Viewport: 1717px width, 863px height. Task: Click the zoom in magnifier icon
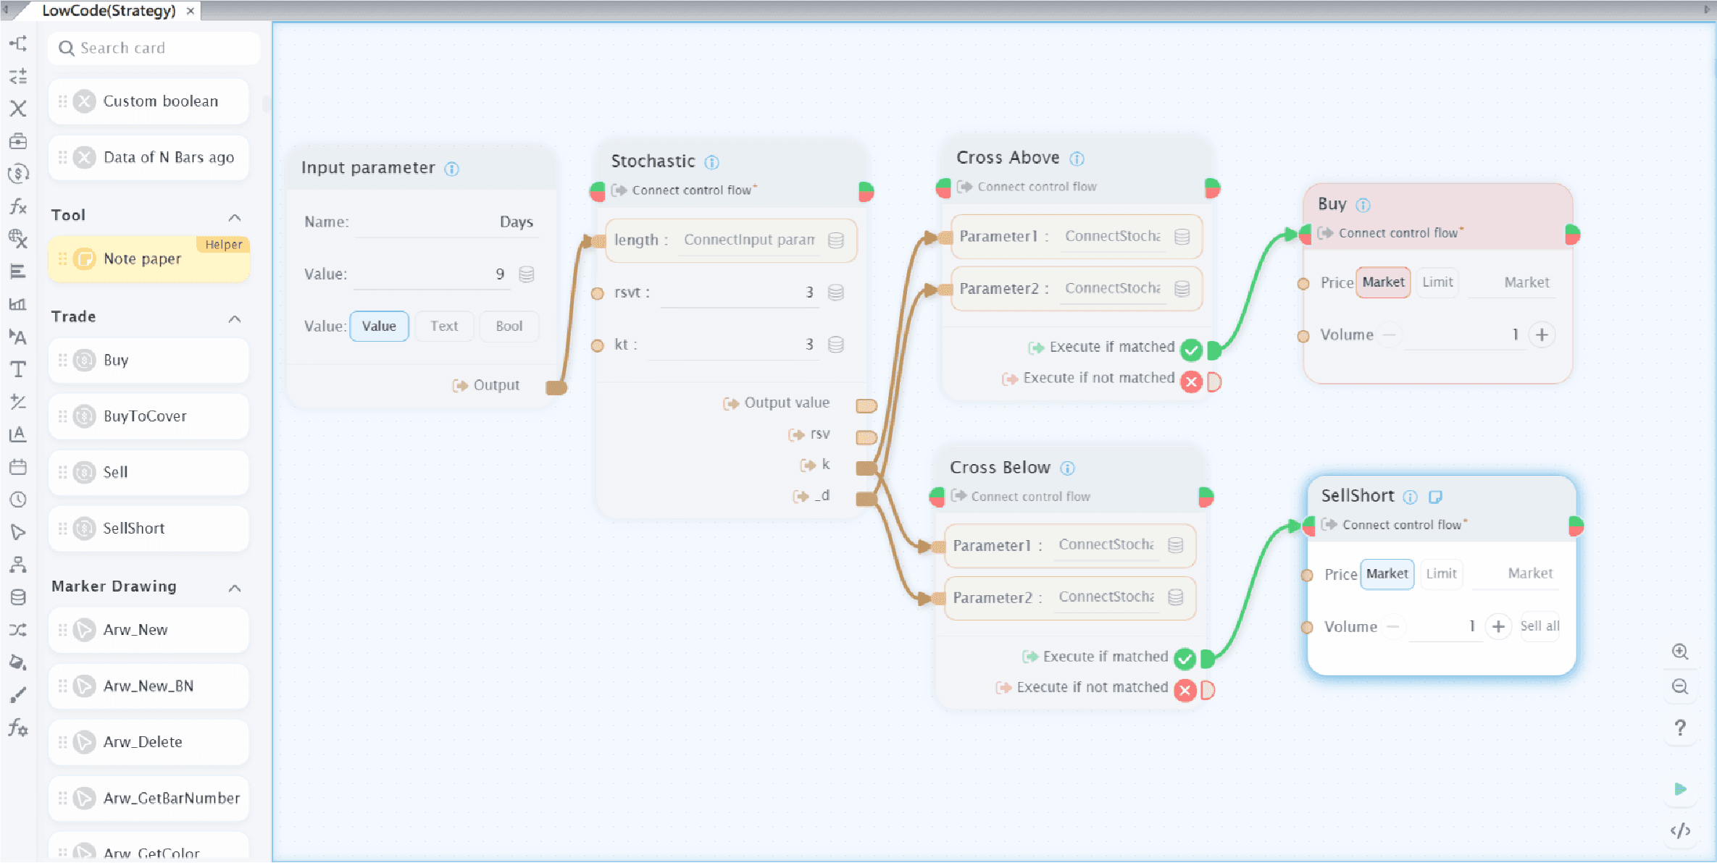click(1680, 651)
